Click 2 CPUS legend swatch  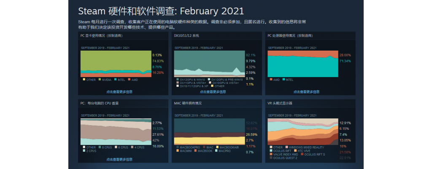84,150
